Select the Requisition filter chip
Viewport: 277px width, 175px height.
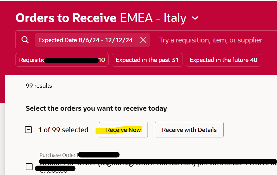tap(62, 60)
